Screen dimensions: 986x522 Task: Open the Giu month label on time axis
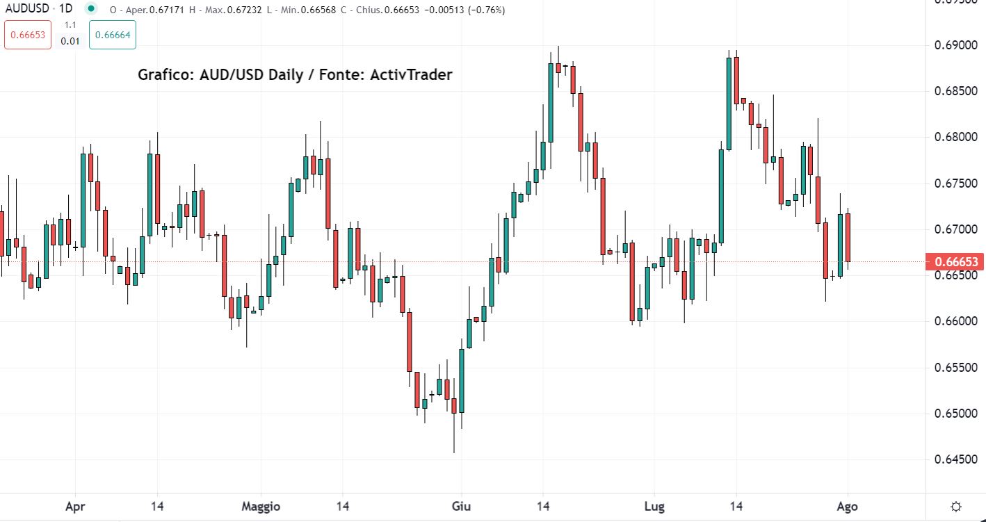(462, 507)
